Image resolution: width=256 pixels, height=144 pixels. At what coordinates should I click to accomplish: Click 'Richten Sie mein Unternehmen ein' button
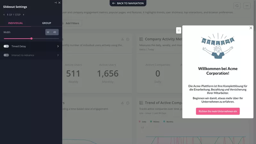[218, 111]
